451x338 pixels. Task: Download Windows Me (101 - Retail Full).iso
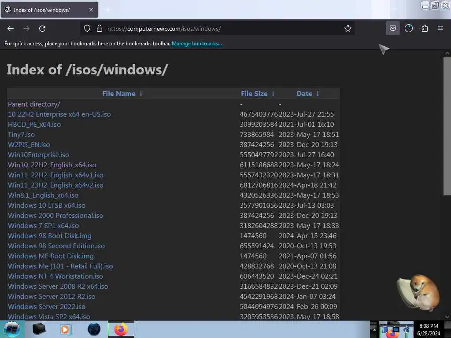pos(60,266)
